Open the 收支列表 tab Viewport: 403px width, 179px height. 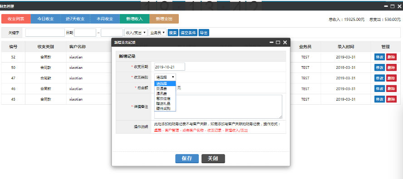pos(16,19)
